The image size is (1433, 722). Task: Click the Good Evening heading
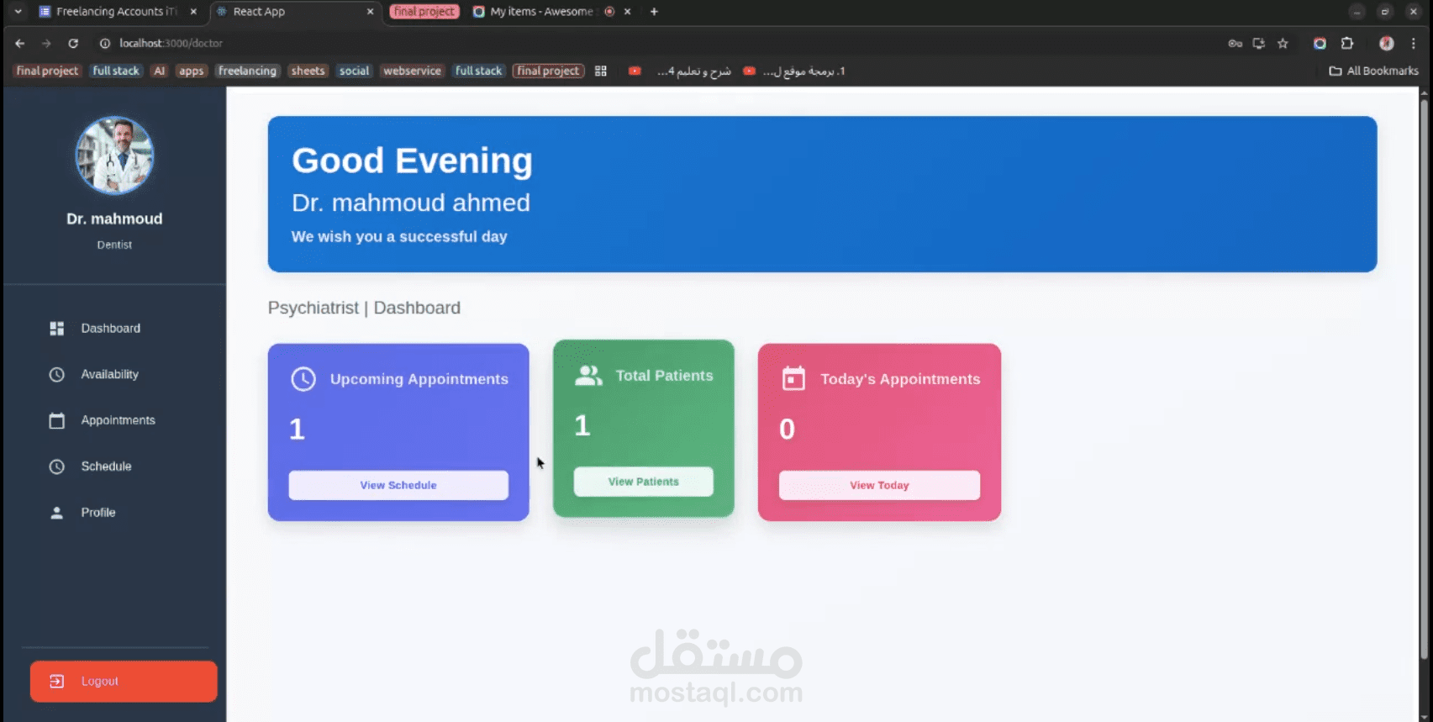tap(412, 161)
